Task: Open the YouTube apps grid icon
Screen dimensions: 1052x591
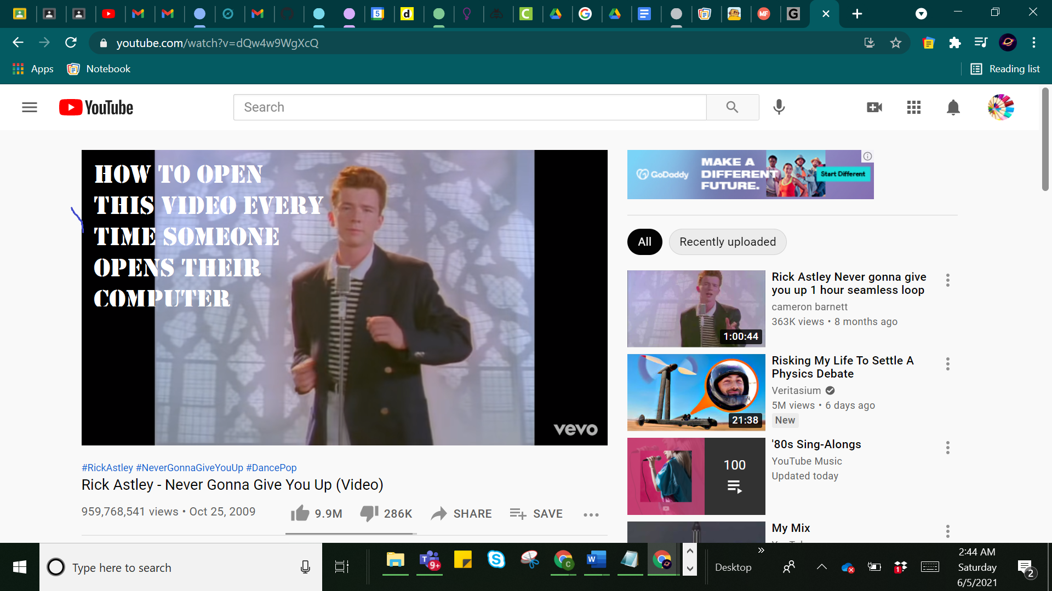Action: [914, 107]
